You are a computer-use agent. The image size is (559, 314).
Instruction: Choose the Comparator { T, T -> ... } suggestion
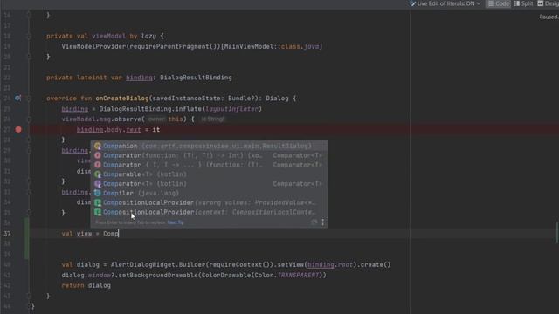(x=209, y=165)
